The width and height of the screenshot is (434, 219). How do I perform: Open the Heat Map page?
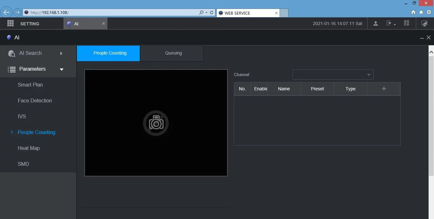29,148
